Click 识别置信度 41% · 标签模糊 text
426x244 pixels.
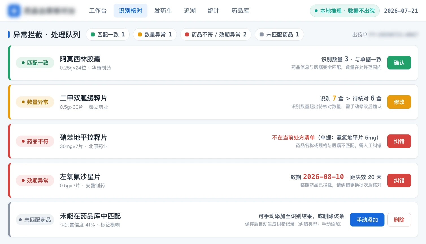click(x=90, y=225)
